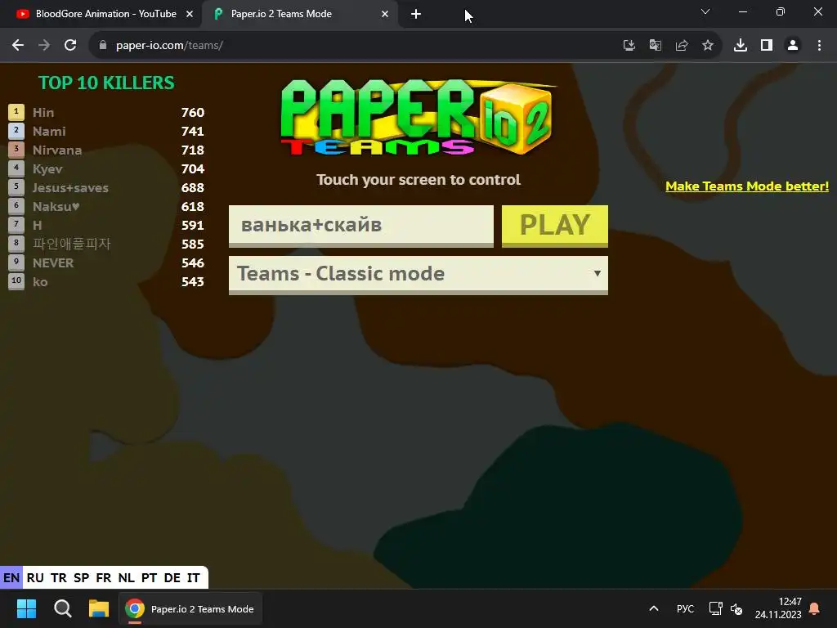Open the Teams - Classic mode dropdown

[418, 275]
